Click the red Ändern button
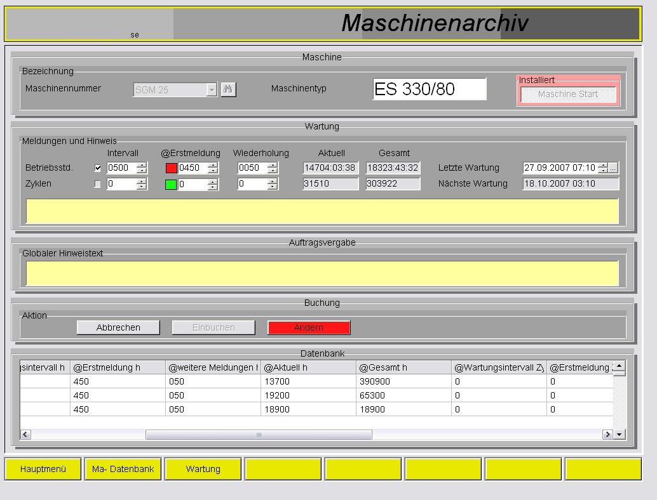Viewport: 657px width, 500px height. (x=309, y=327)
